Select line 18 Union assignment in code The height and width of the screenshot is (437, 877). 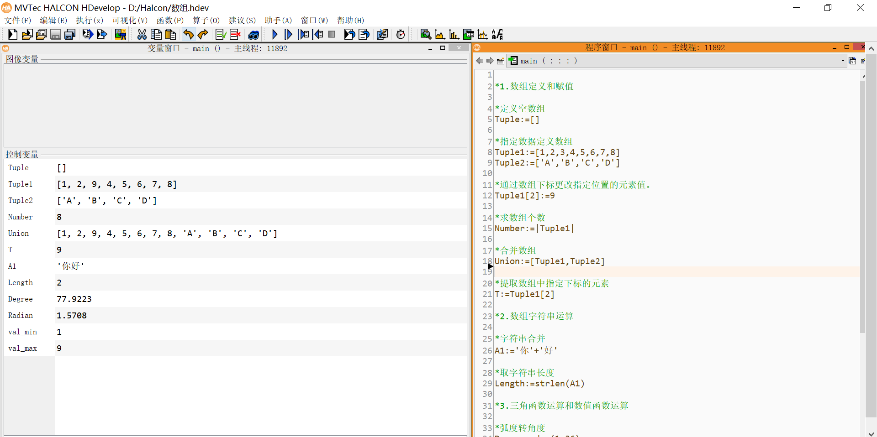click(x=549, y=261)
